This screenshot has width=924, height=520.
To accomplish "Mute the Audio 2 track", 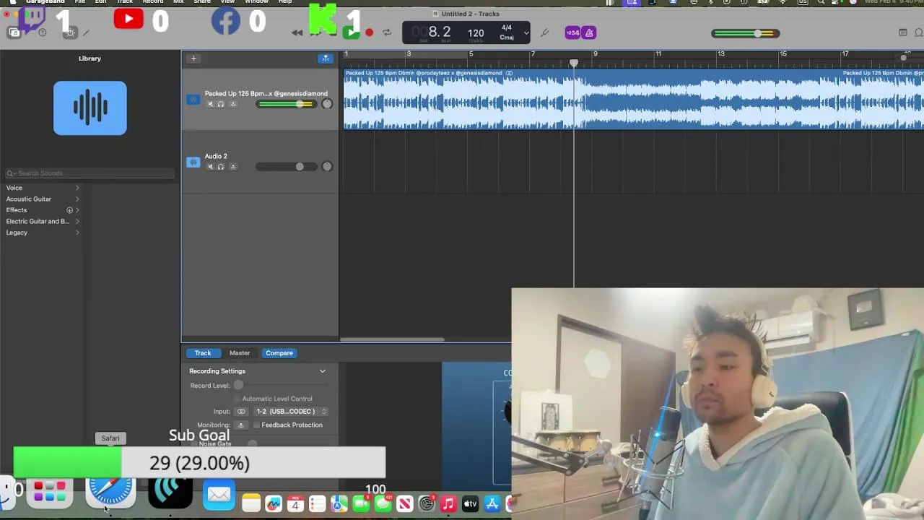I will tap(211, 167).
